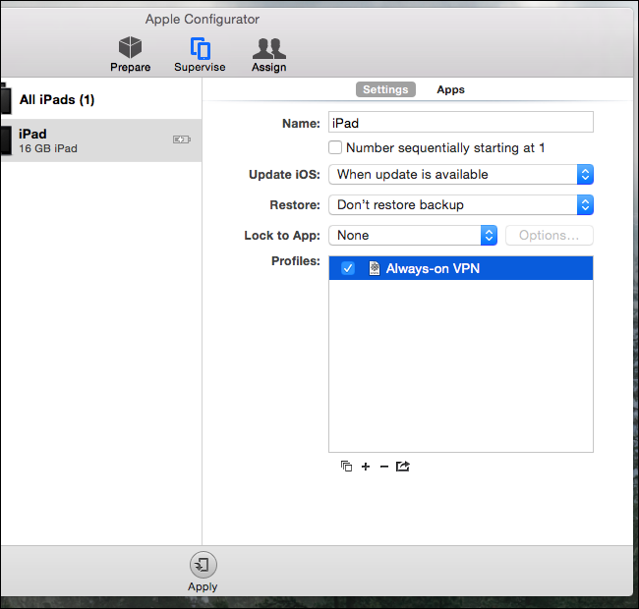This screenshot has height=609, width=639.
Task: Click the Always-on VPN profile document icon
Action: pyautogui.click(x=375, y=268)
